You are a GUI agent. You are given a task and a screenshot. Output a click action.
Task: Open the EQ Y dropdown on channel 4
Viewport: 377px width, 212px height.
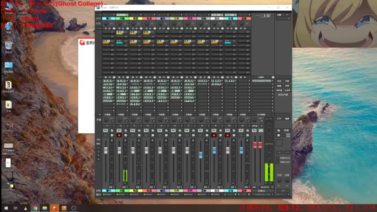tap(154, 121)
